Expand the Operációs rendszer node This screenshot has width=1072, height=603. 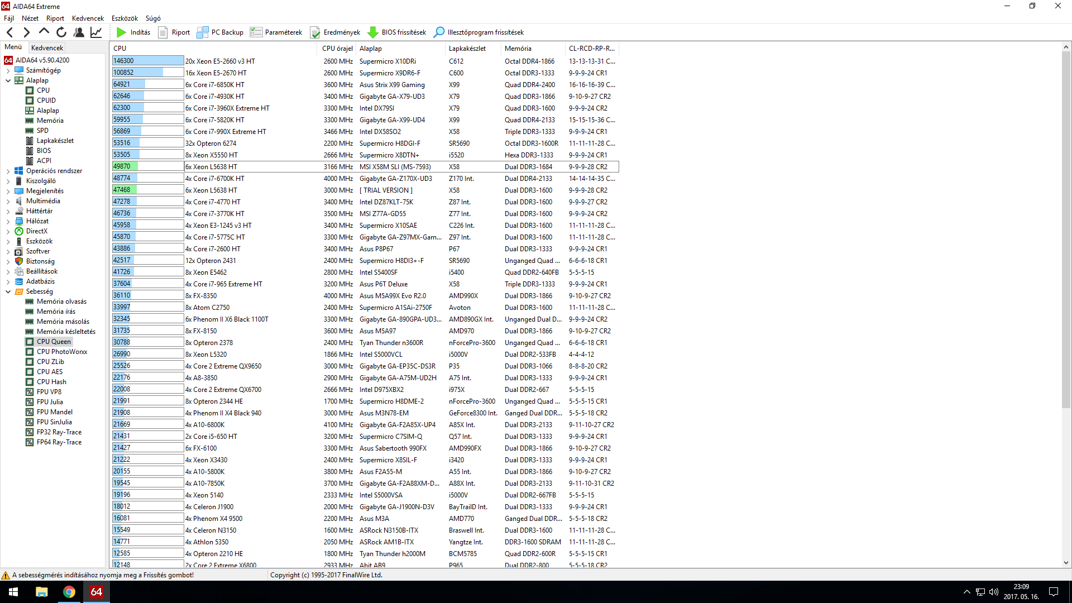coord(8,171)
